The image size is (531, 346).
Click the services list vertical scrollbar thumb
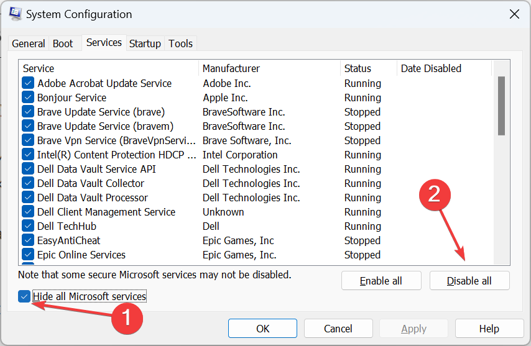[502, 106]
